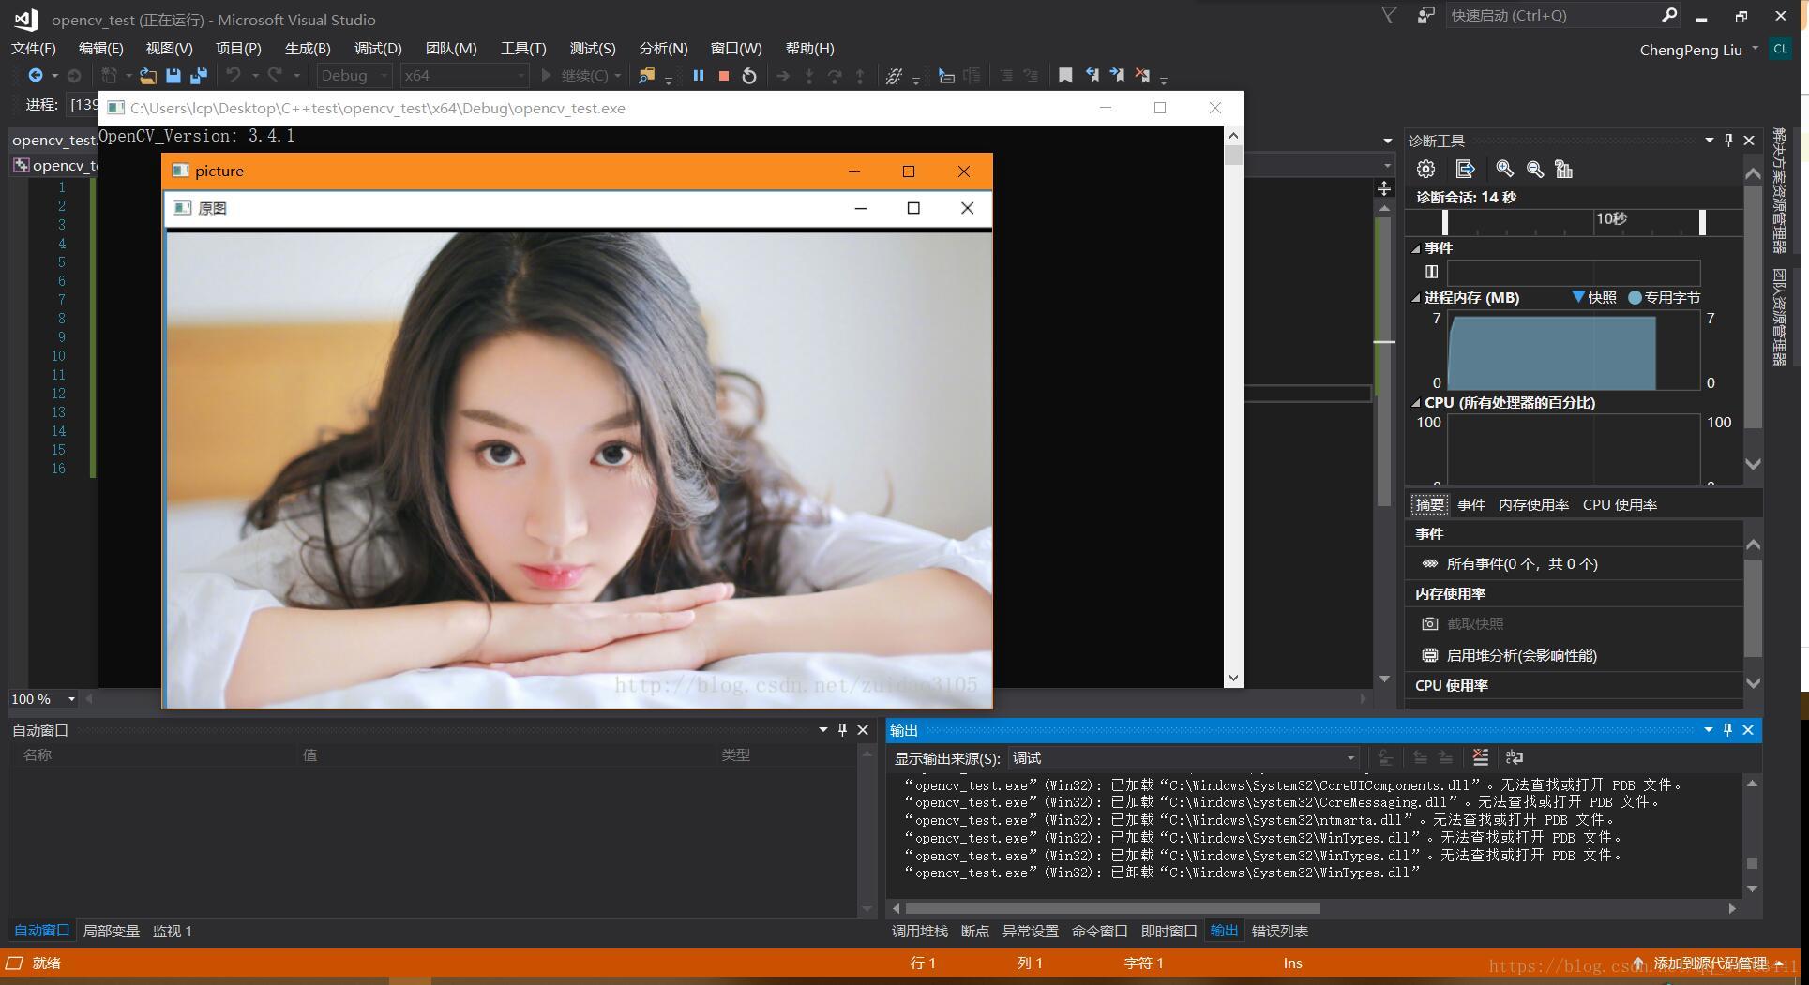The image size is (1809, 985).
Task: Zoom in on diagnostic timeline
Action: 1504,169
